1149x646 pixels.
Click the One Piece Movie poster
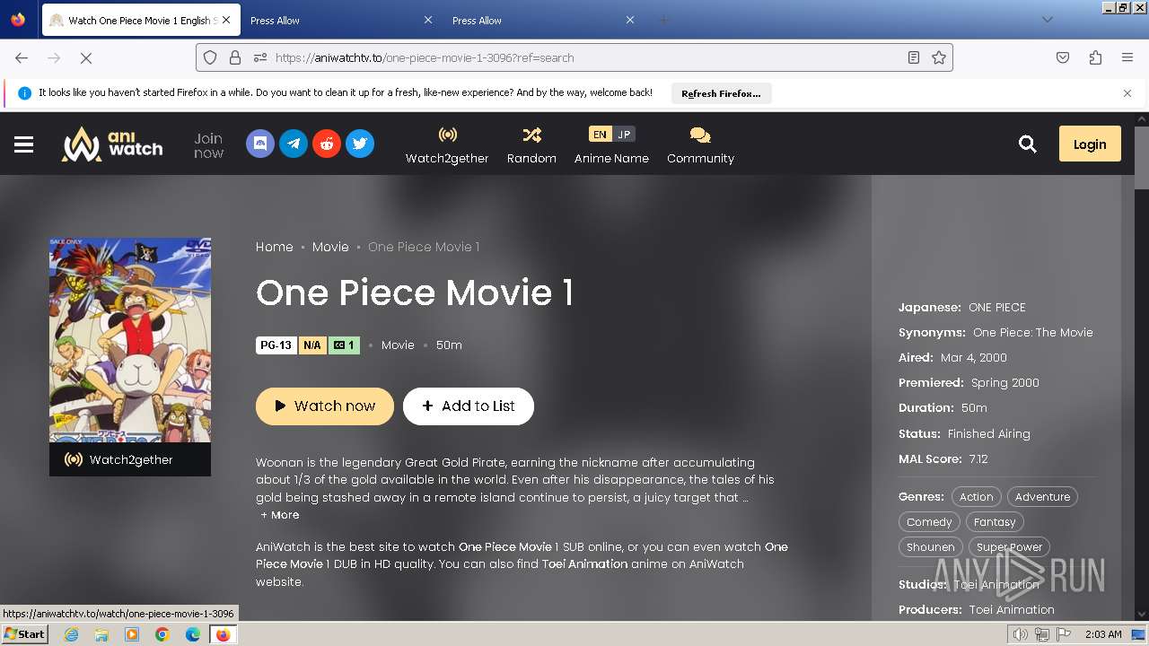130,340
